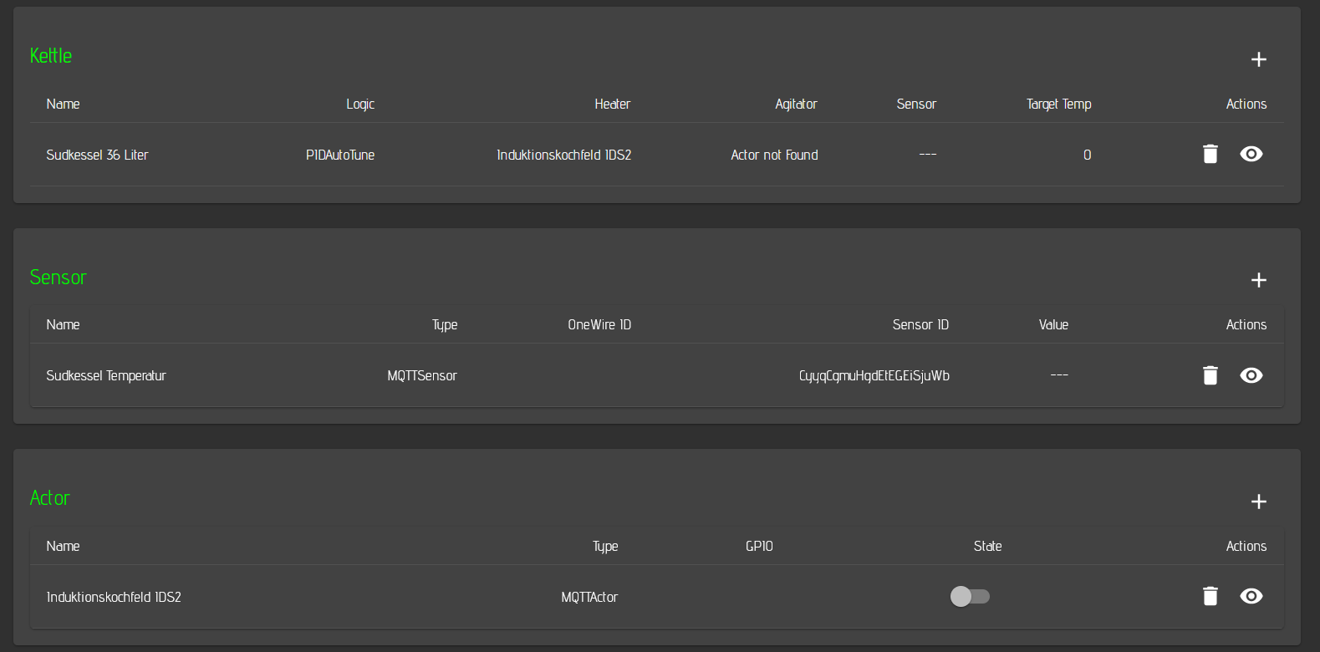Viewport: 1320px width, 652px height.
Task: Delete the Induktionskochfeld IDS2 actor
Action: (1210, 596)
